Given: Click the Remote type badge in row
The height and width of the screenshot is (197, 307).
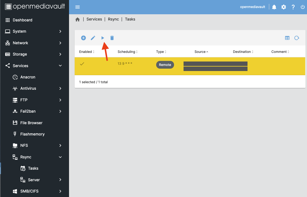Looking at the screenshot, I should [x=165, y=65].
